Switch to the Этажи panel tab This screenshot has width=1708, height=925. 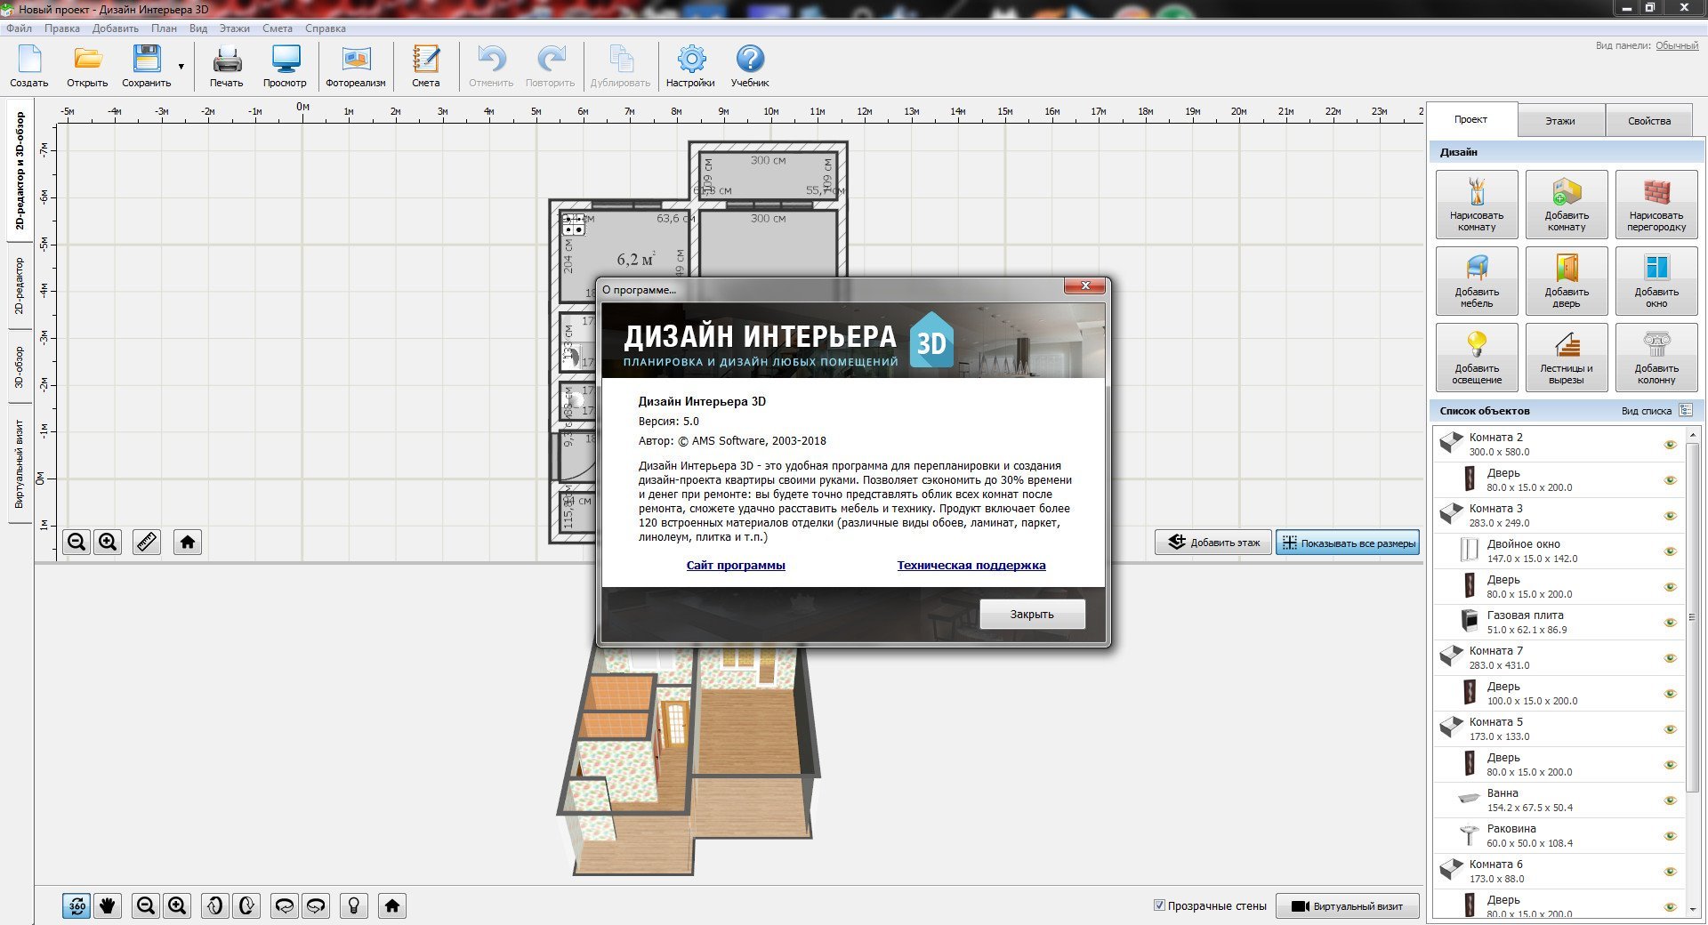click(x=1560, y=121)
